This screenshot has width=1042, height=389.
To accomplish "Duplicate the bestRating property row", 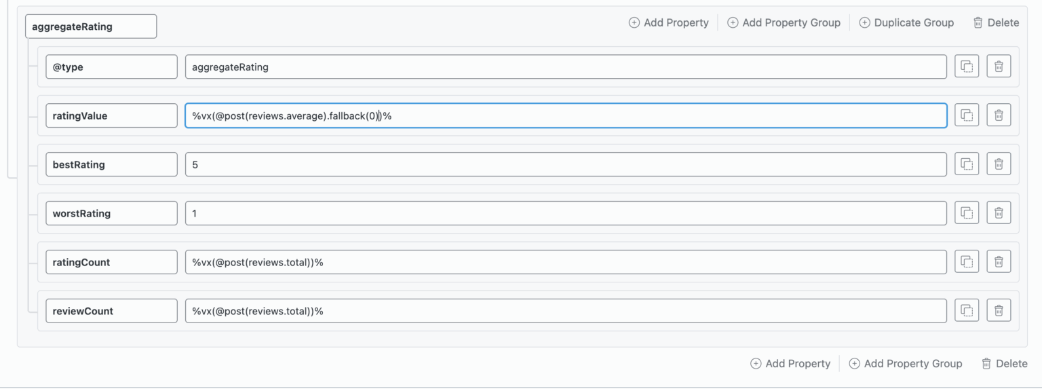I will pyautogui.click(x=967, y=164).
